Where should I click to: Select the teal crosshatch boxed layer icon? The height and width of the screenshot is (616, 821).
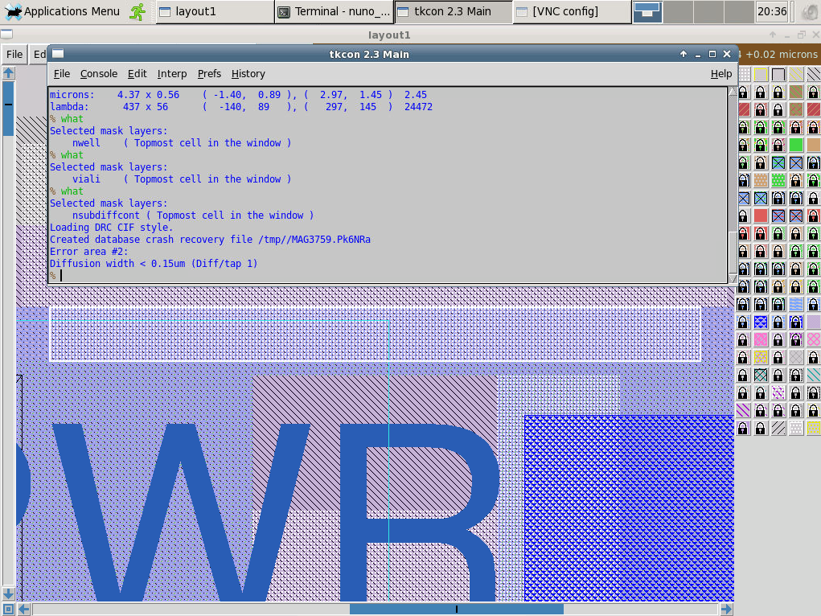point(761,375)
